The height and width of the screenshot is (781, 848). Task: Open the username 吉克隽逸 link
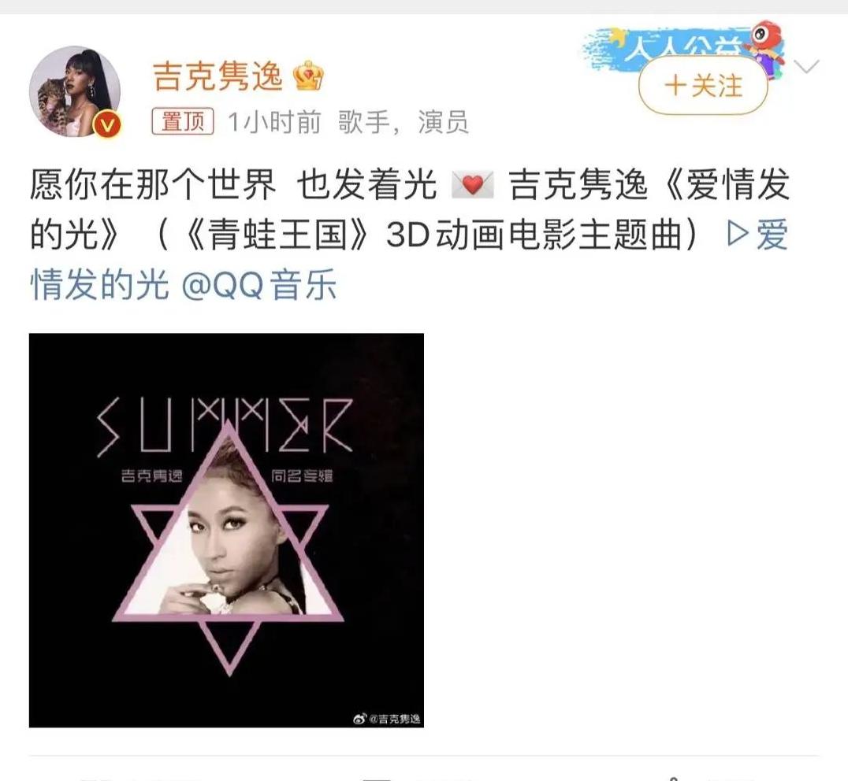click(218, 76)
